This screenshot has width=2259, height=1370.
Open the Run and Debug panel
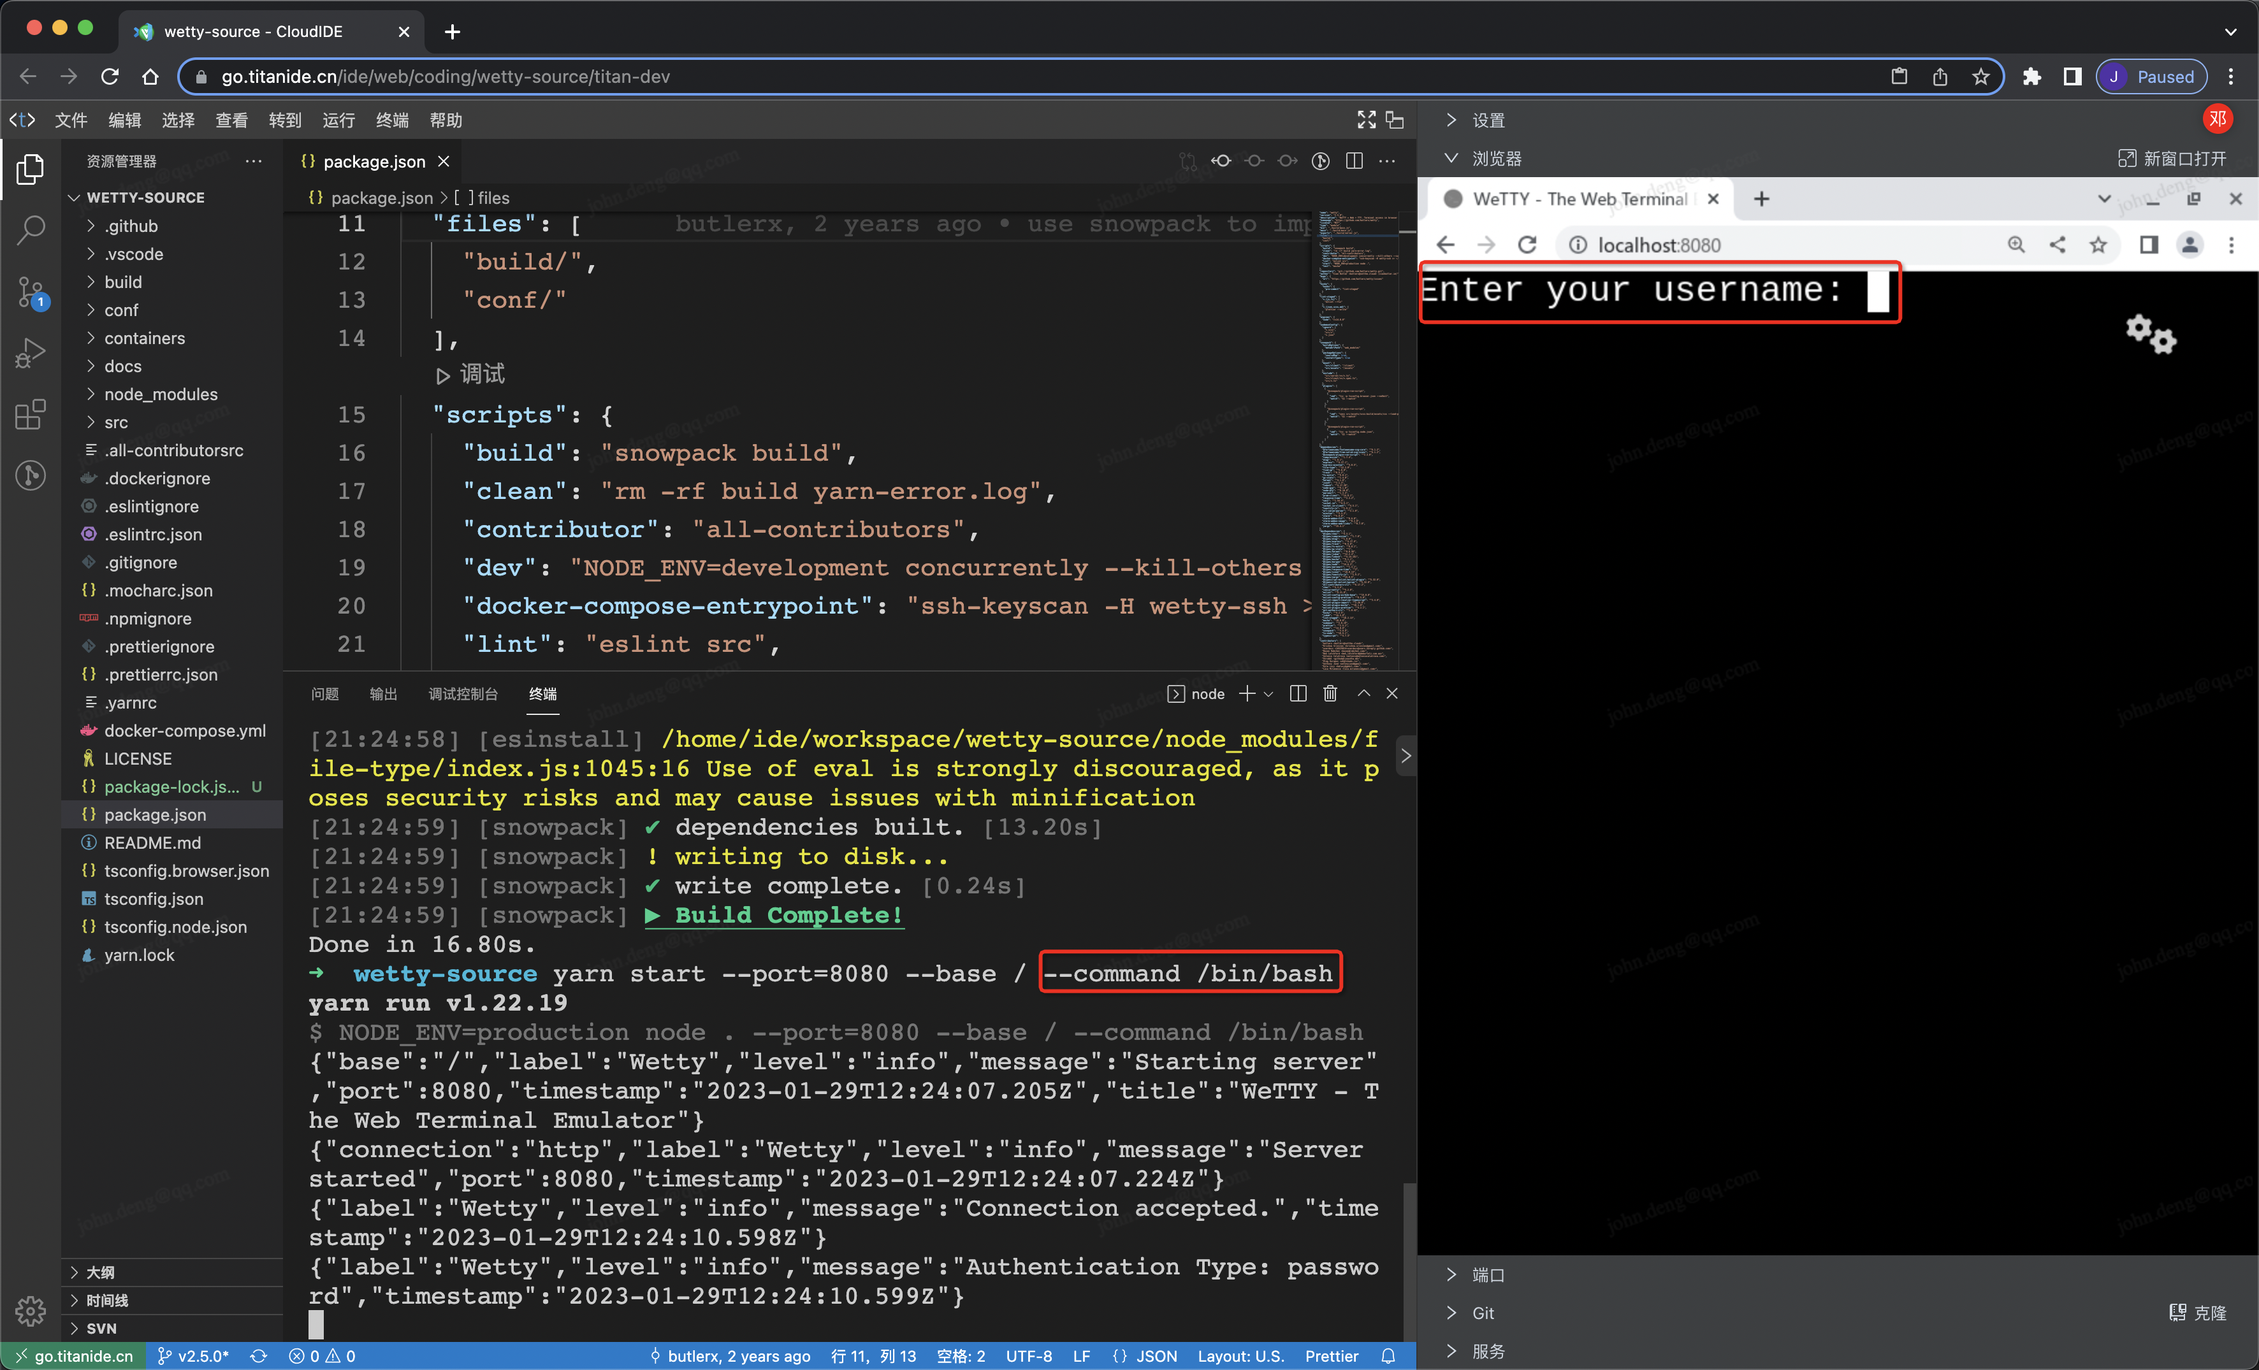click(31, 353)
